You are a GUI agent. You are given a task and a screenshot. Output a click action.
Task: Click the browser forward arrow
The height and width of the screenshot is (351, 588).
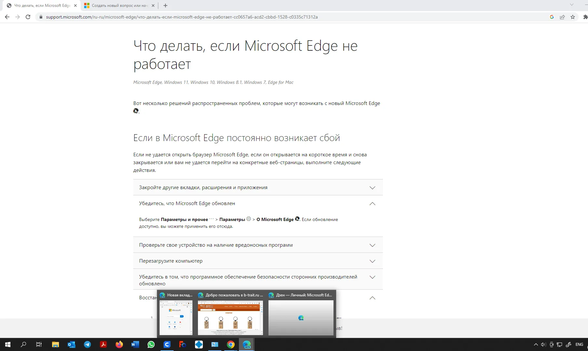(18, 17)
